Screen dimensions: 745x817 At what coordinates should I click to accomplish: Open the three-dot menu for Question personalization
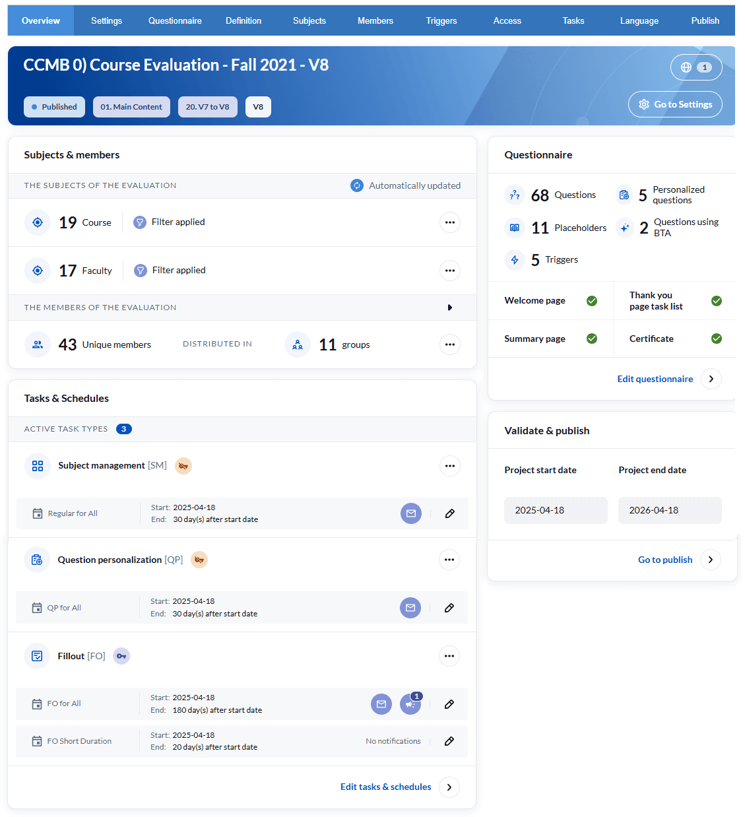[x=449, y=560]
